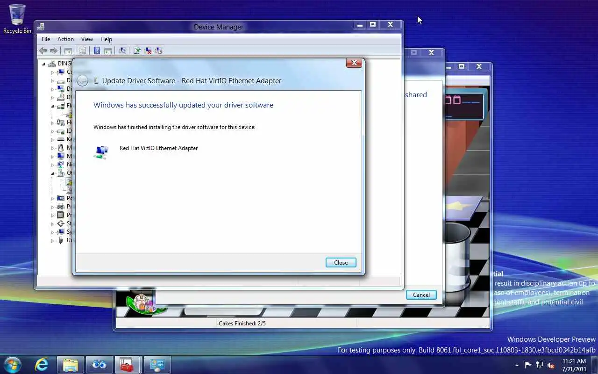Click the Show/Hide Console Tree toolbar icon
This screenshot has height=374, width=598.
(x=68, y=50)
